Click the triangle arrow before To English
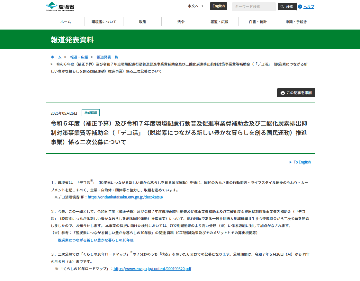 pos(291,162)
